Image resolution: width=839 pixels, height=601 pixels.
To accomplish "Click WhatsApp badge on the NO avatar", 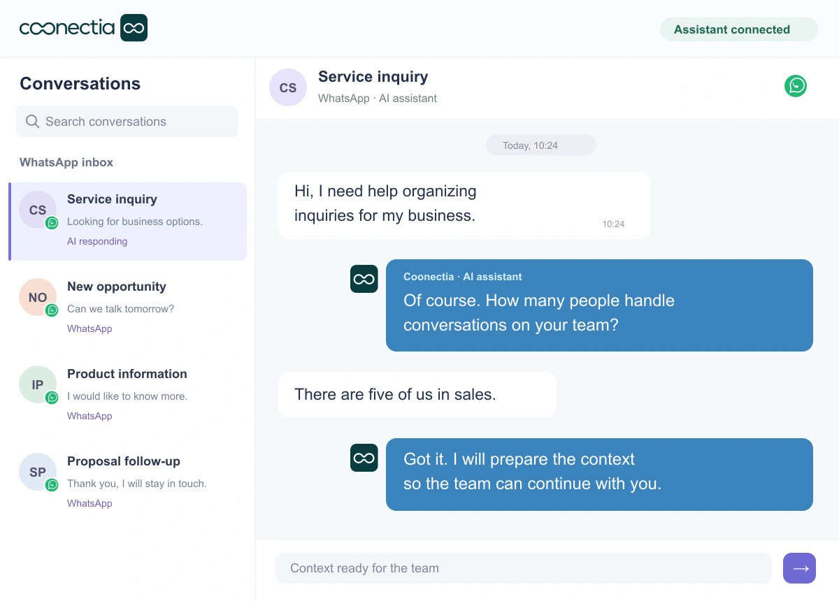I will tap(52, 310).
